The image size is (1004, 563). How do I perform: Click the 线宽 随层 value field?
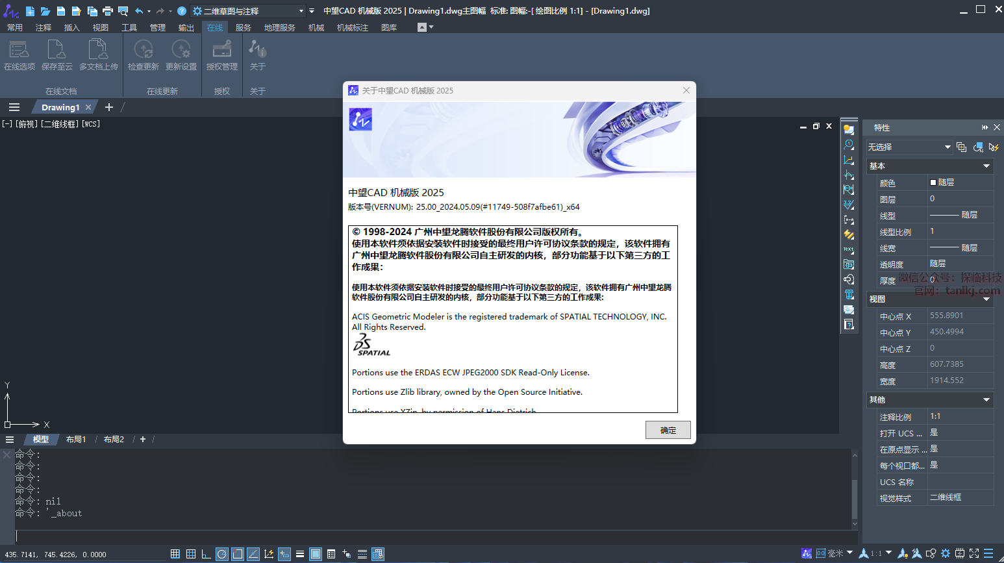coord(960,248)
